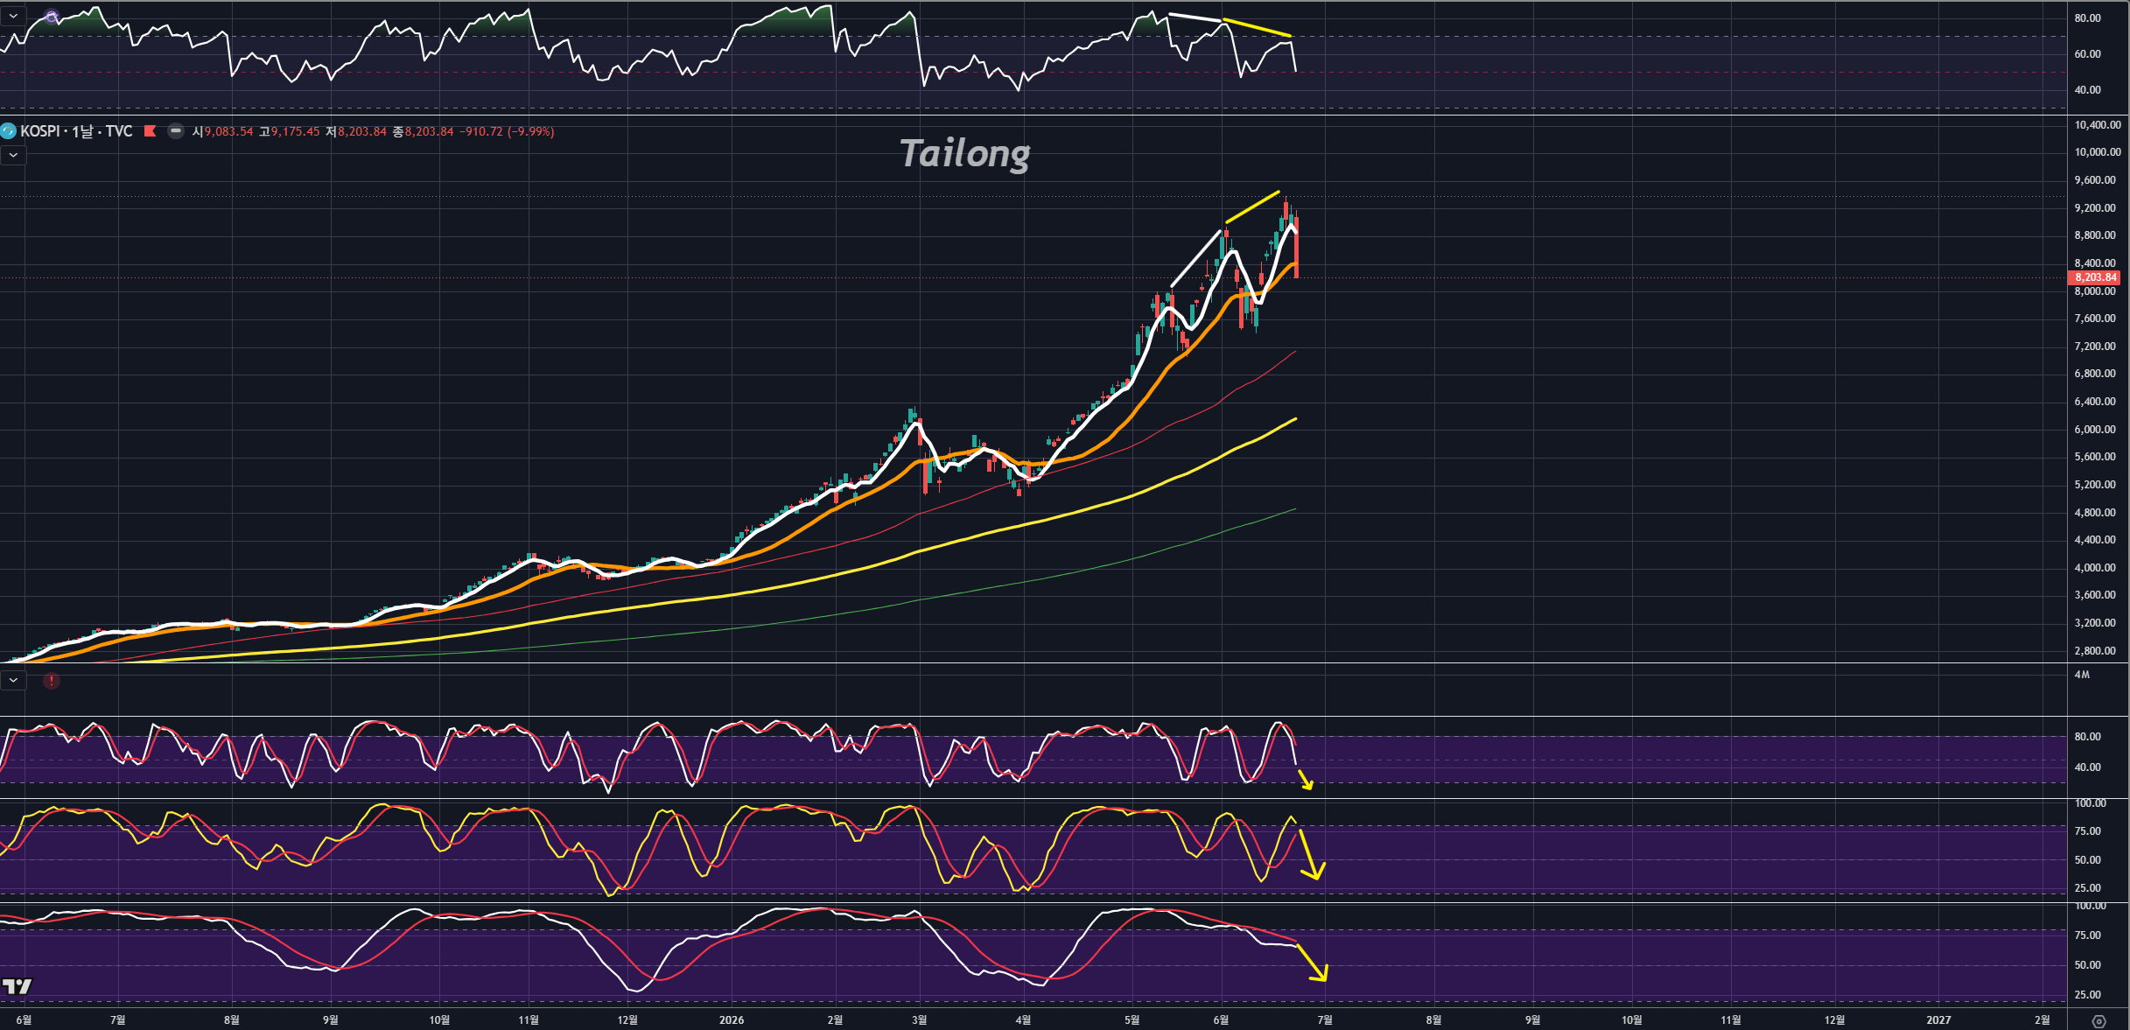Click the gray minus circle status icon
Screen dimensions: 2130x1030
[x=176, y=131]
